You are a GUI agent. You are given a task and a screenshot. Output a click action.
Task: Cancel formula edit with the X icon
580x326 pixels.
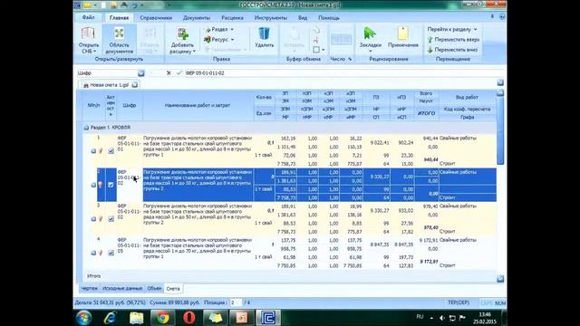pyautogui.click(x=169, y=73)
